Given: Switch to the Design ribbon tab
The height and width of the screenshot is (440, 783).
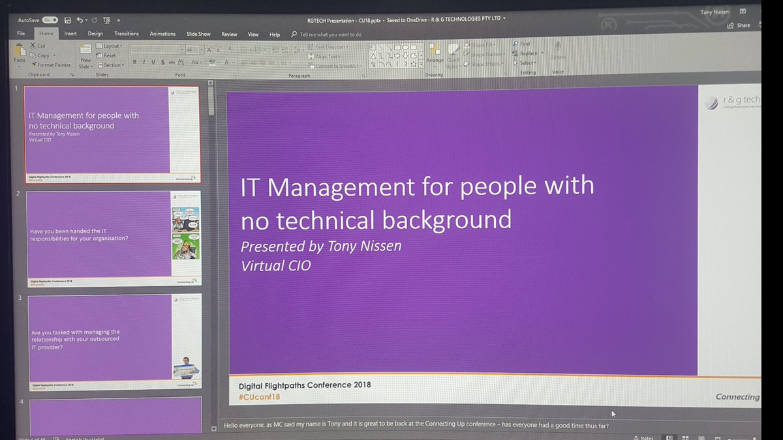Looking at the screenshot, I should pos(95,34).
